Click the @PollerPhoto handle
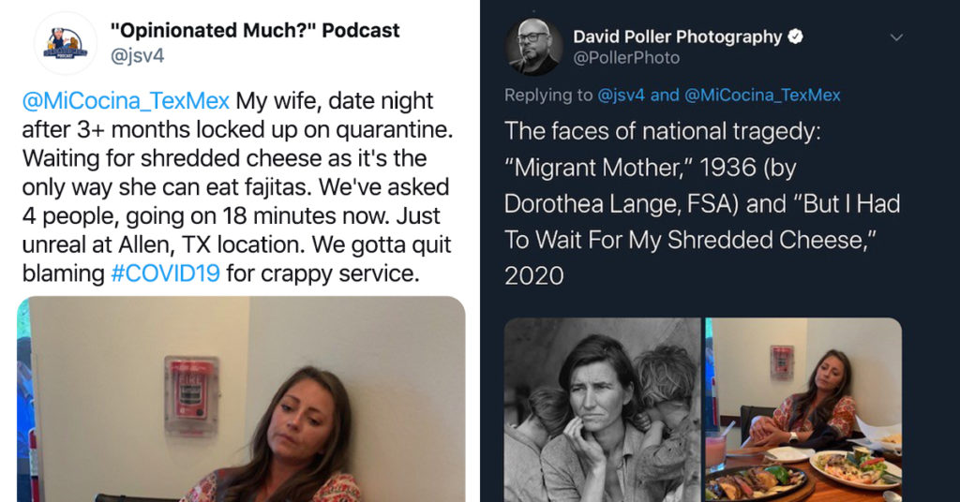The image size is (960, 502). click(x=626, y=58)
